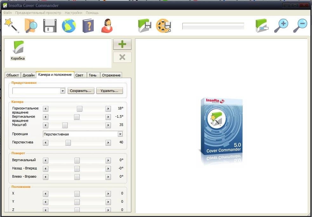Screen dimensions: 312x217
Task: Increase Горизонтальное вращение with right arrow
Action: point(108,109)
